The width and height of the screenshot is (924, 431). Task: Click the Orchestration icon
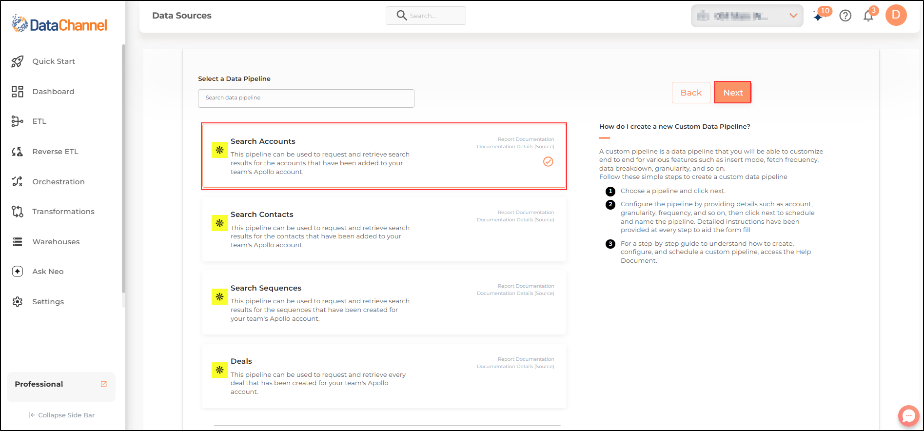(x=18, y=181)
